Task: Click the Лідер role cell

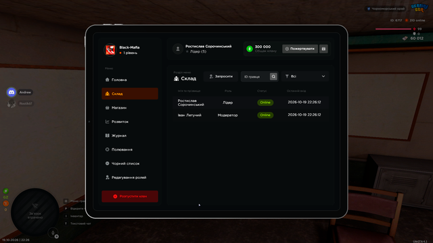Action: (228, 103)
